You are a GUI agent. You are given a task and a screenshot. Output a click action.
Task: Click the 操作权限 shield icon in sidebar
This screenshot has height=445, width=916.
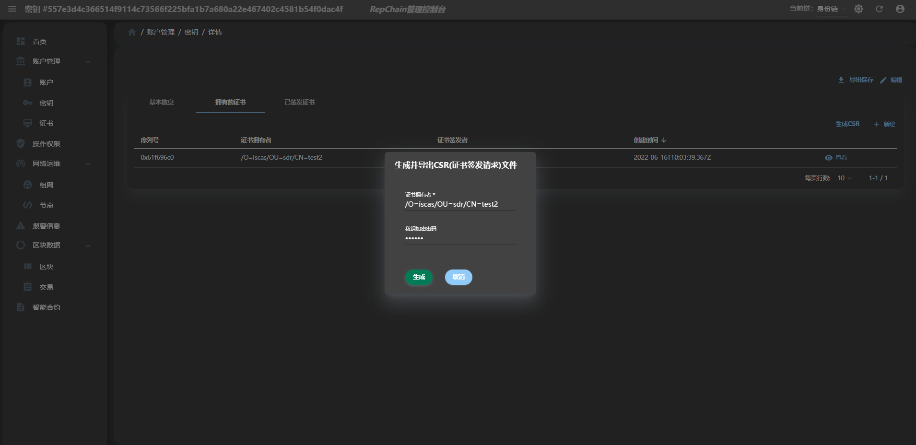tap(21, 143)
